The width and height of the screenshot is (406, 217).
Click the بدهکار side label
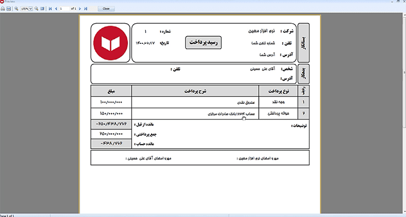click(x=304, y=74)
